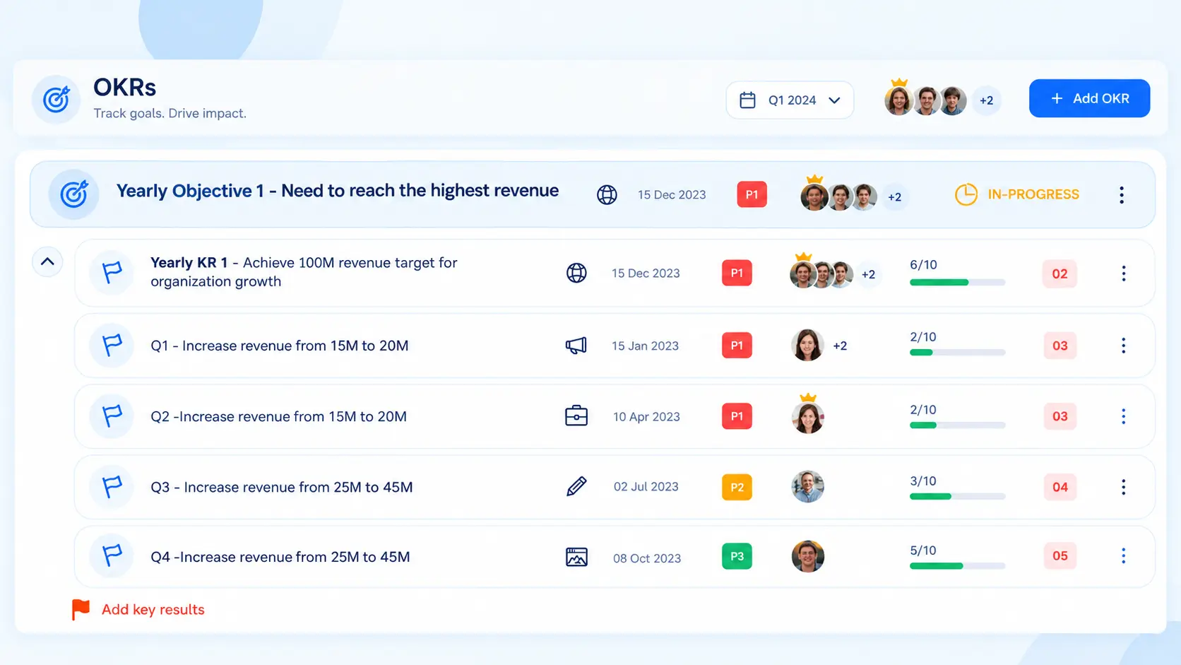1181x665 pixels.
Task: Click the calendar icon in the quarter selector
Action: pos(747,100)
